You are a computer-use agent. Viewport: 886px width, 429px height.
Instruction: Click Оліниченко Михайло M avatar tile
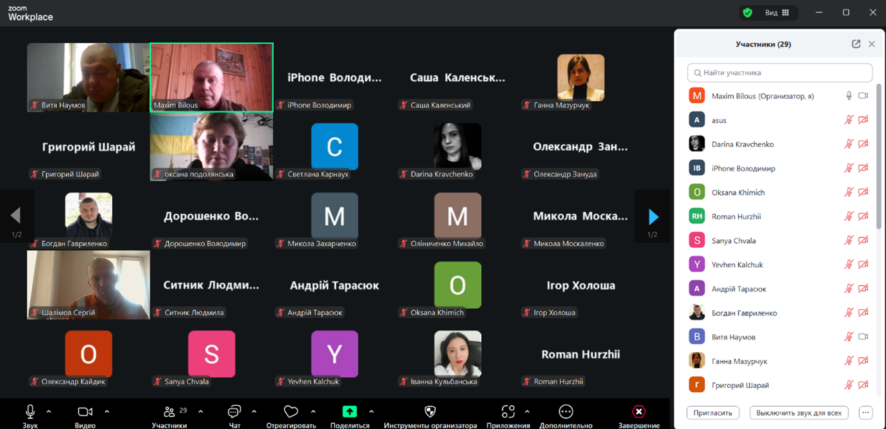tap(458, 215)
